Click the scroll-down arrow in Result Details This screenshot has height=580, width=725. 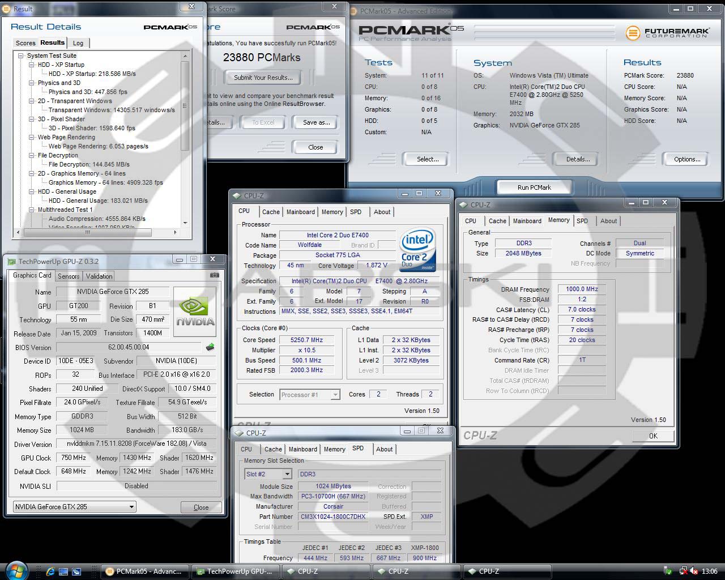(x=185, y=223)
